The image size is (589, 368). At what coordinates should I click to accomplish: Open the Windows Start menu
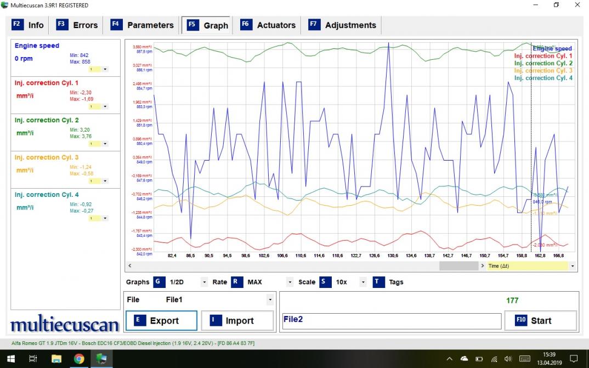11,359
